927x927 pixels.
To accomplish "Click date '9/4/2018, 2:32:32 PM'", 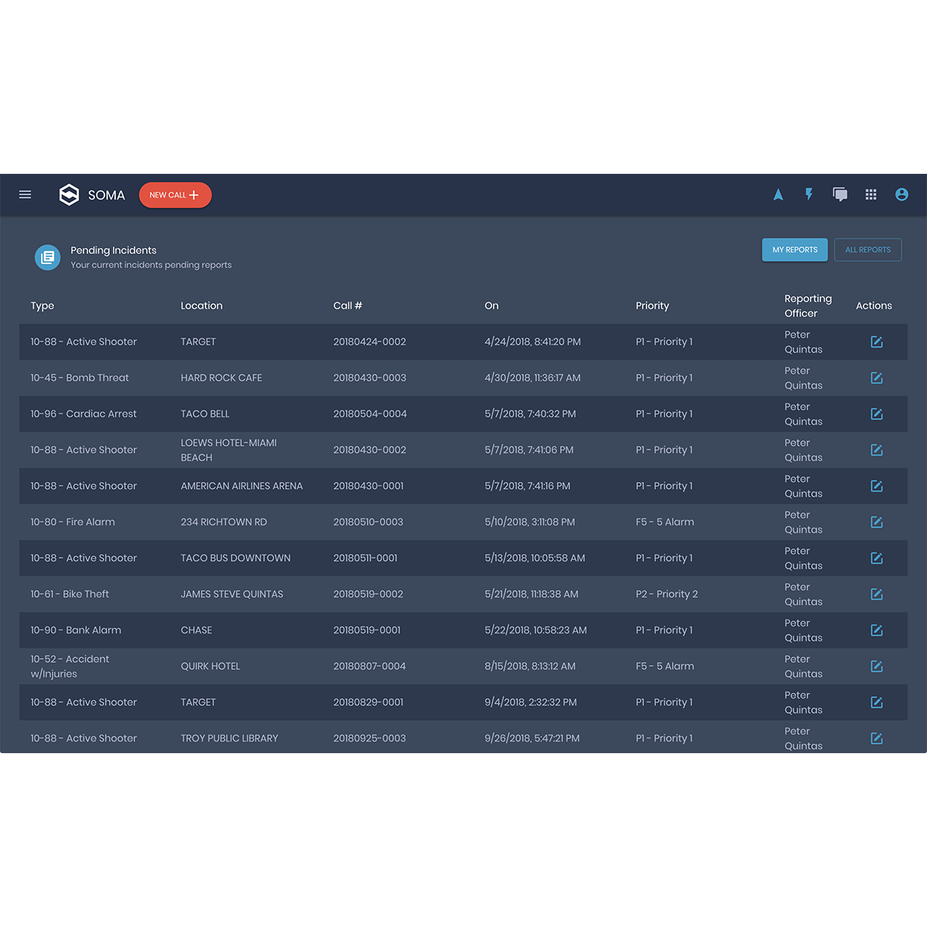I will [x=531, y=702].
